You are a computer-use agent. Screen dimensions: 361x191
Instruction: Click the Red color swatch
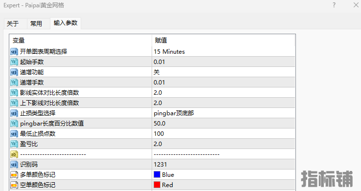click(157, 185)
